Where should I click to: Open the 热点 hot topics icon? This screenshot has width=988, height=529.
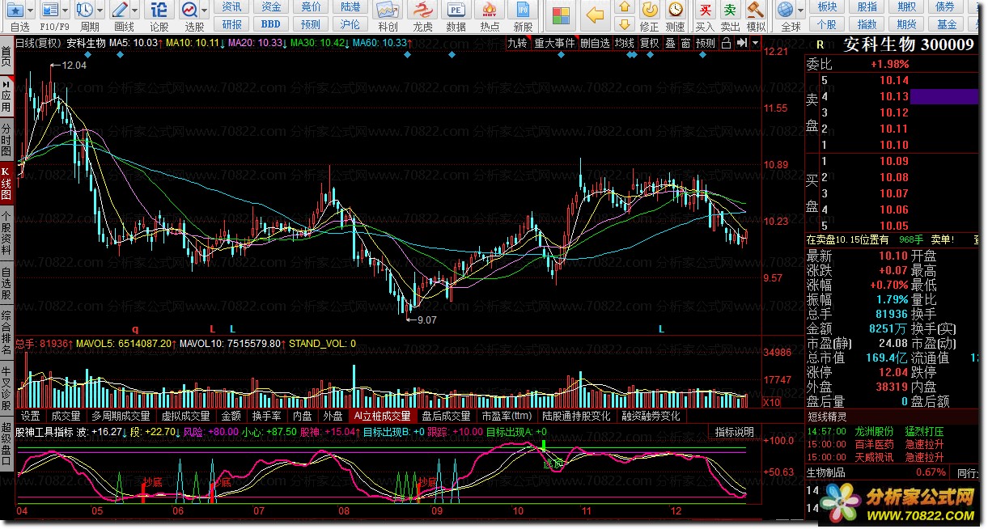[x=490, y=10]
